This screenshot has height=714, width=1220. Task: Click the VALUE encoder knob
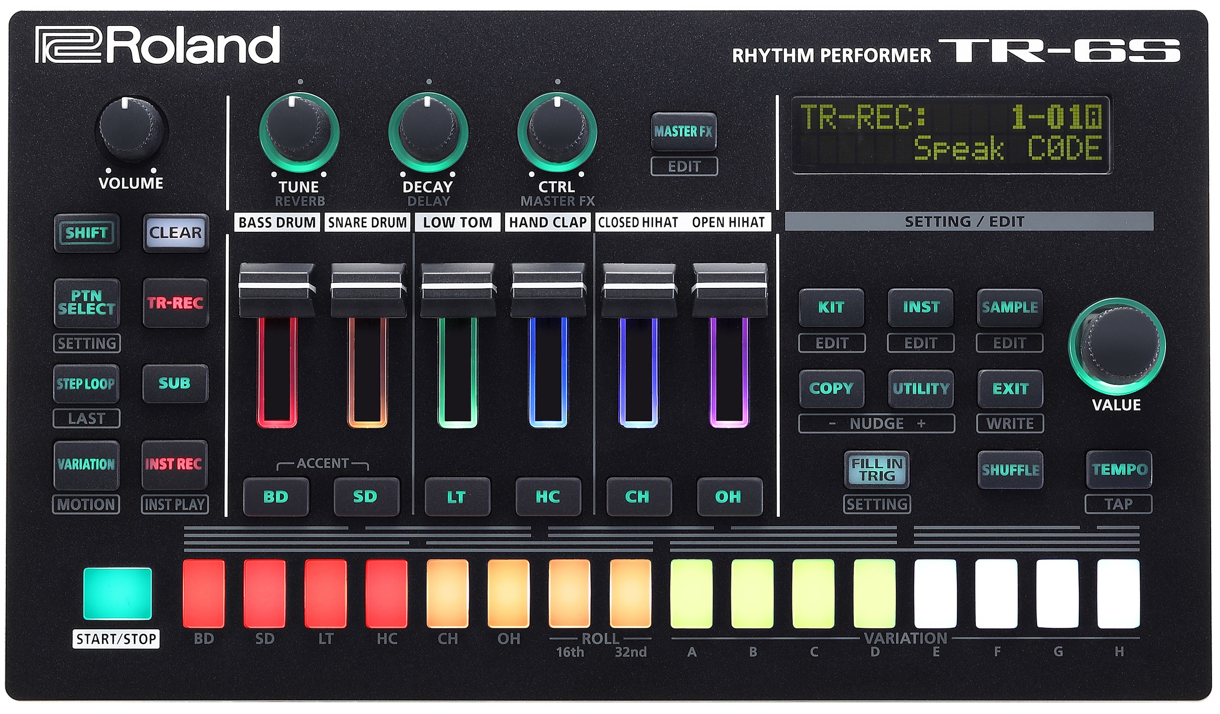[x=1117, y=346]
